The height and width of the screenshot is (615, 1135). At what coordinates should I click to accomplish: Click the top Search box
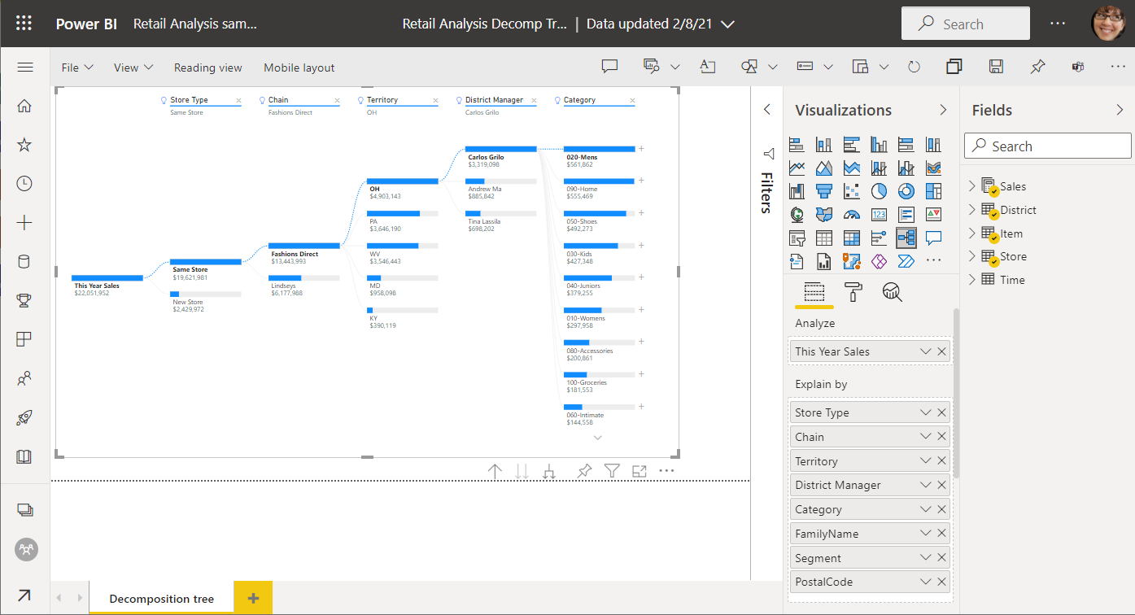tap(965, 24)
